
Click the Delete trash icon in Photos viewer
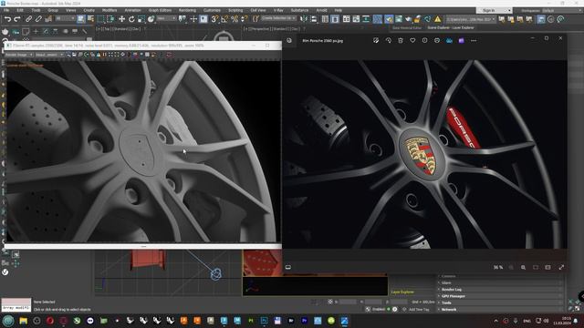[x=401, y=40]
